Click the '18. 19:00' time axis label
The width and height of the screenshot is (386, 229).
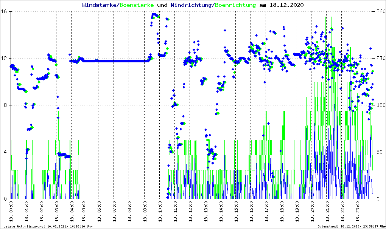296,212
